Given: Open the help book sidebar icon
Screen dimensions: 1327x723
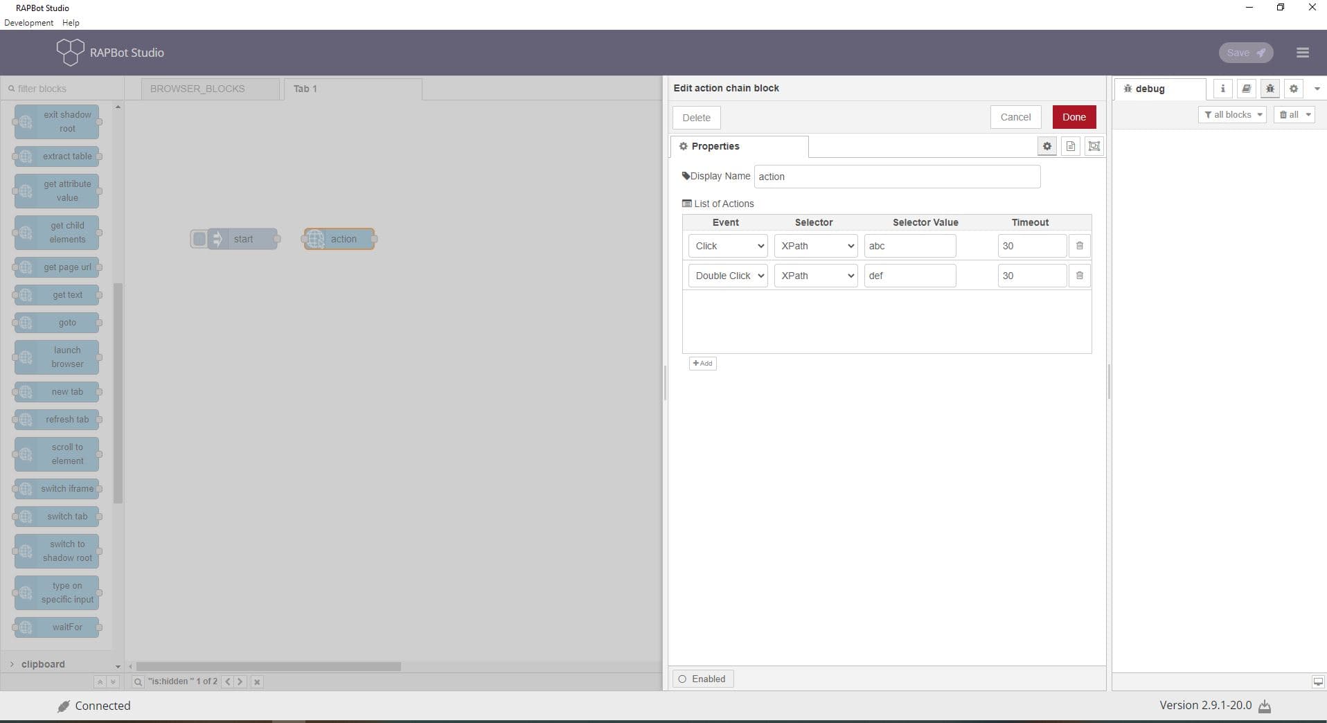Looking at the screenshot, I should [1246, 89].
